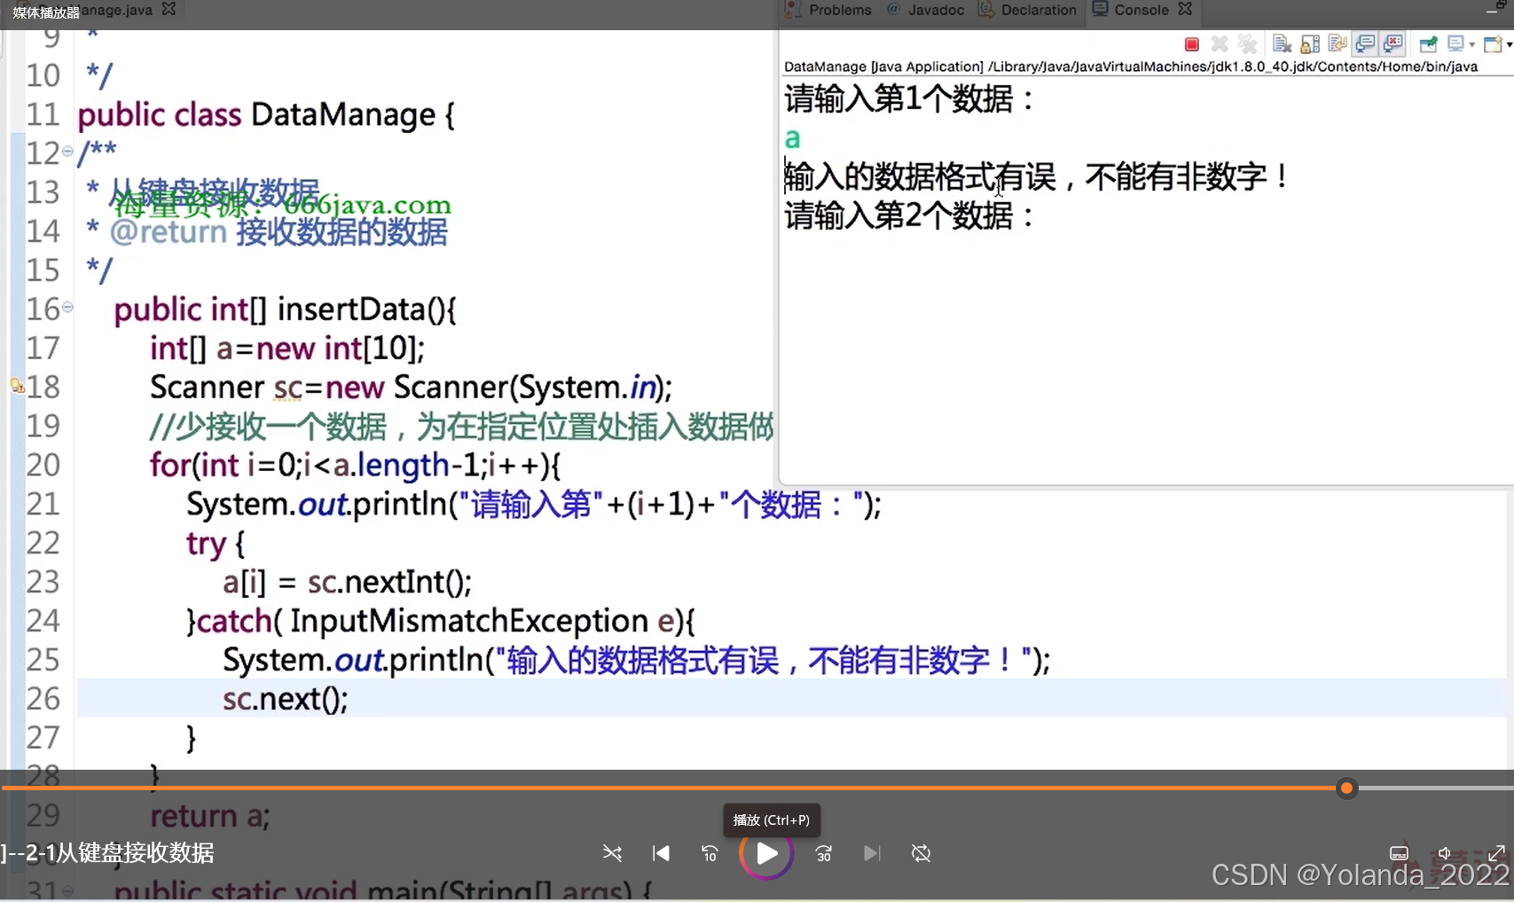This screenshot has width=1514, height=902.
Task: Close the DataManage.java editor tab
Action: pos(169,9)
